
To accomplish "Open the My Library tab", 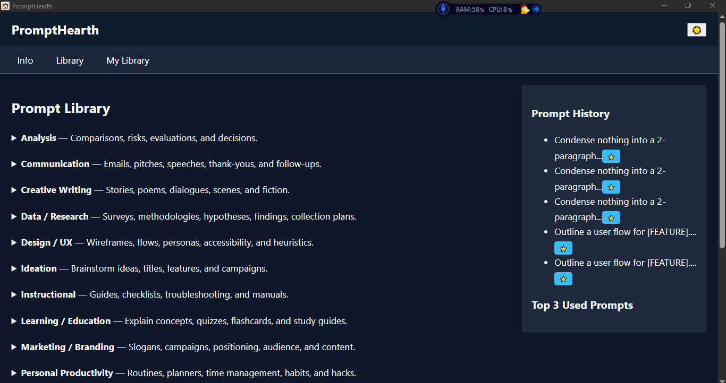I will (128, 60).
